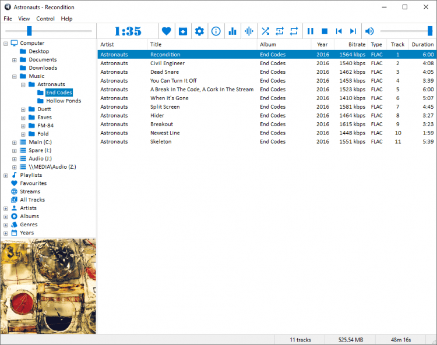
Task: Select the Hollow Ponds album folder
Action: [x=64, y=101]
